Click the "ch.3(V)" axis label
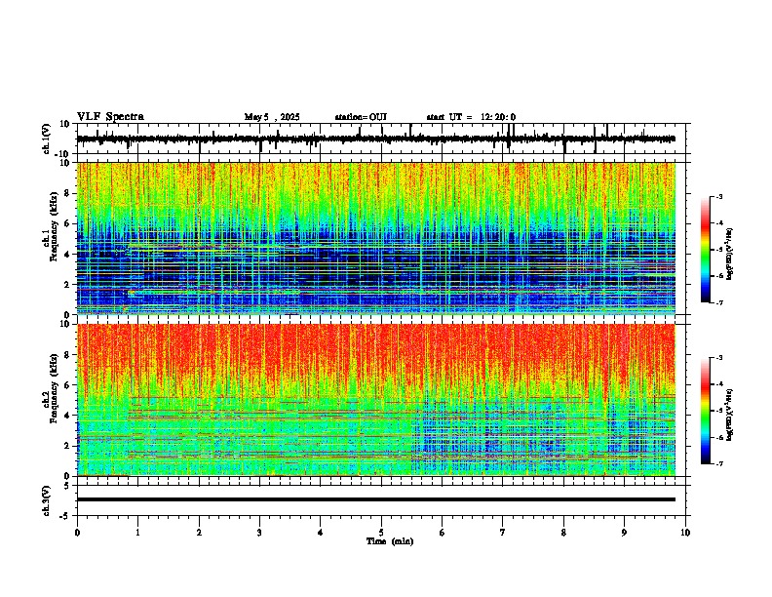This screenshot has height=597, width=772. point(47,500)
